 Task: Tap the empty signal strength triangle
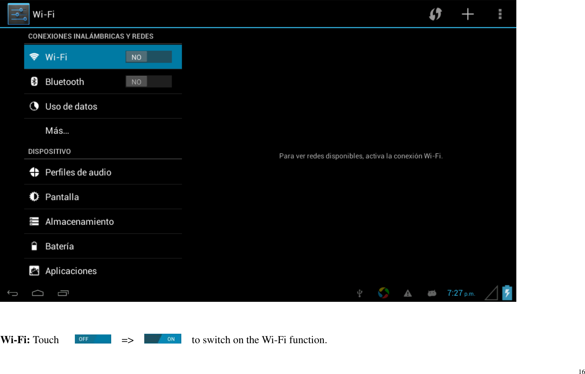tap(491, 293)
